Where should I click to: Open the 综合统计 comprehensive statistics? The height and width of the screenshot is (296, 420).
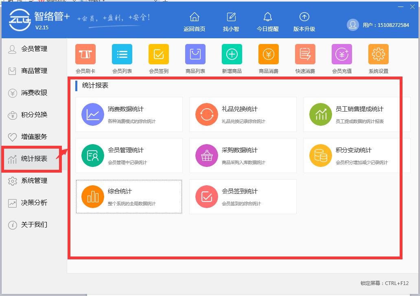(x=129, y=197)
